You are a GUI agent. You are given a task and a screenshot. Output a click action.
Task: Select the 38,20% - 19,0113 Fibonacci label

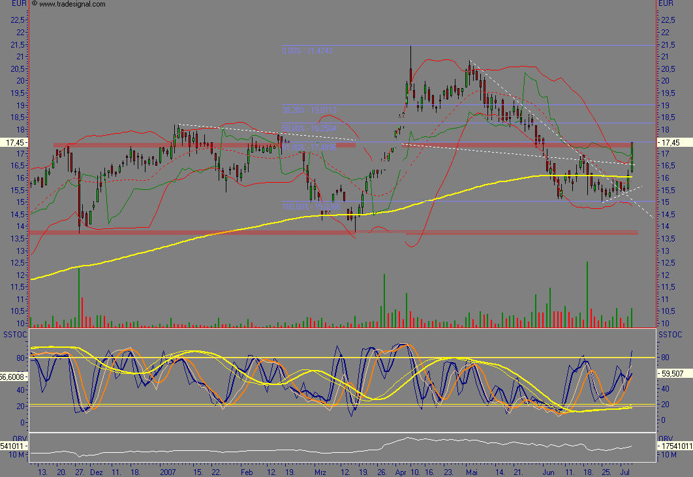pyautogui.click(x=309, y=110)
